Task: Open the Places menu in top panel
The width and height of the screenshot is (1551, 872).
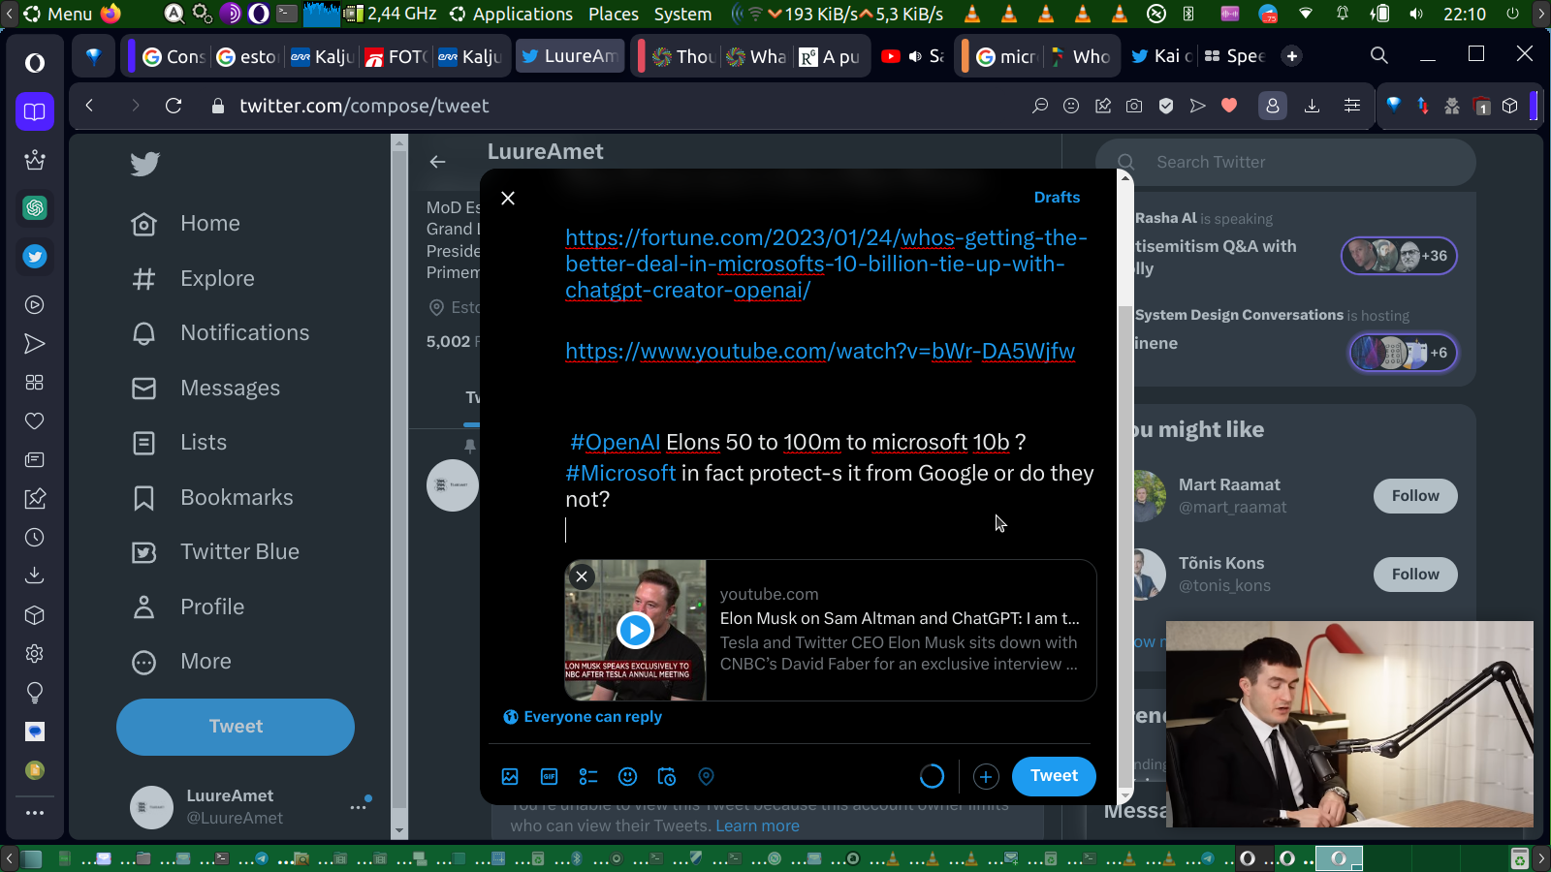Action: pyautogui.click(x=614, y=14)
